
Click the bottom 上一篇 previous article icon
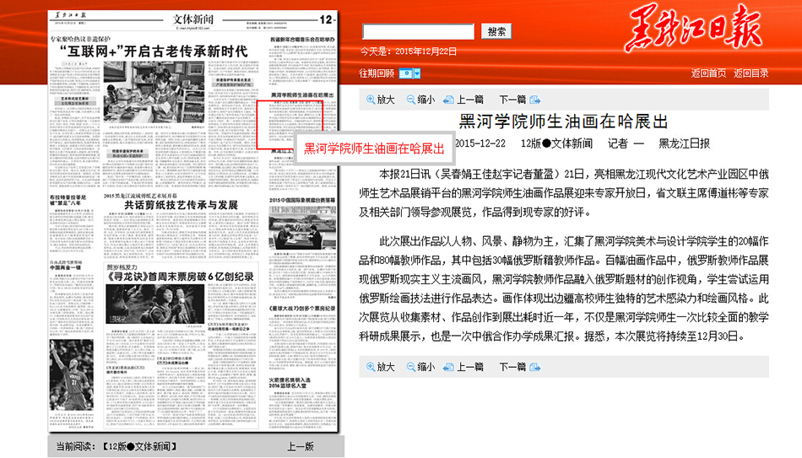448,367
